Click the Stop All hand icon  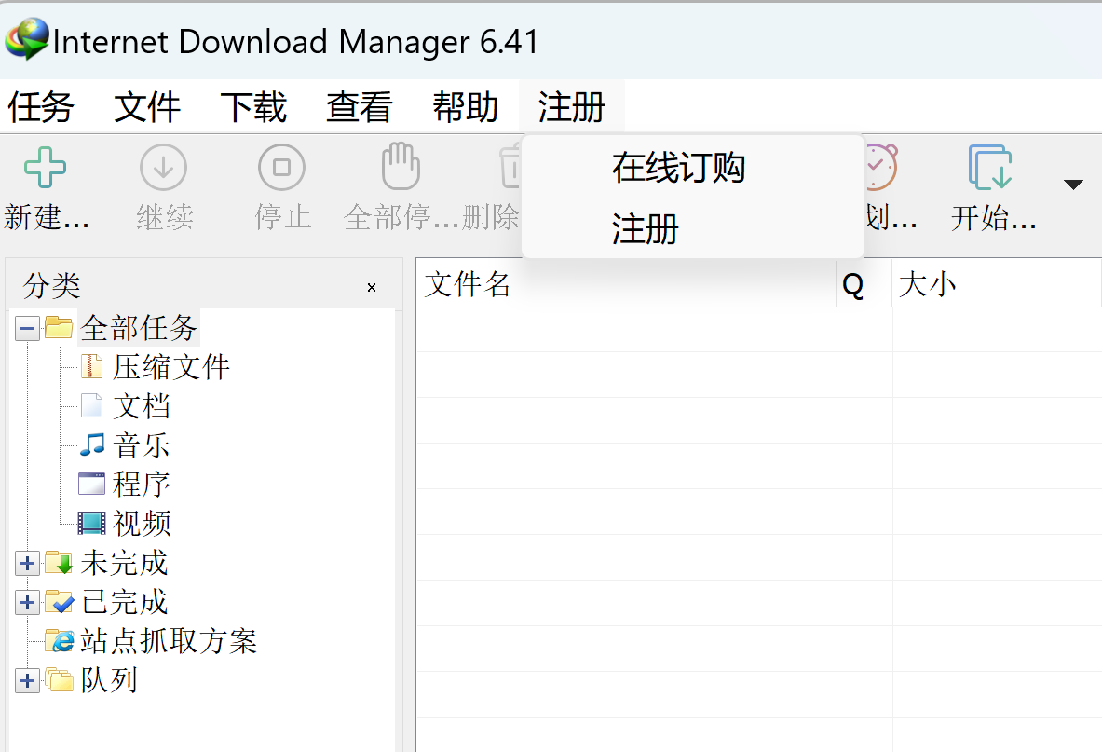point(401,169)
